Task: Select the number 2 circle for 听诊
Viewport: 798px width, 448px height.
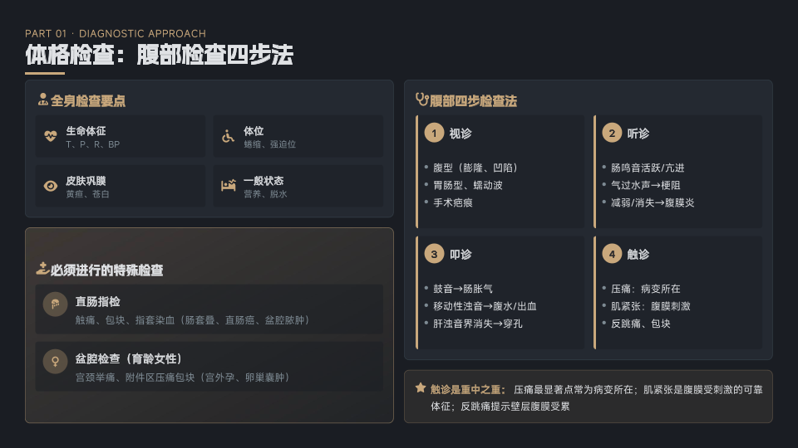Action: (x=612, y=133)
